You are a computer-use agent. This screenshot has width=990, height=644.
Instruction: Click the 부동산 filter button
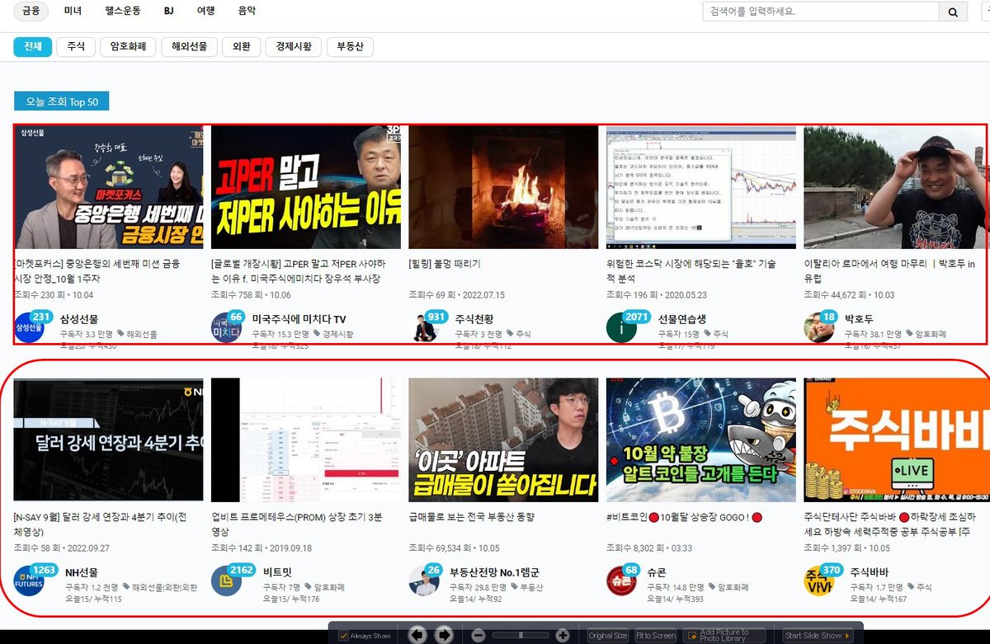click(x=350, y=47)
